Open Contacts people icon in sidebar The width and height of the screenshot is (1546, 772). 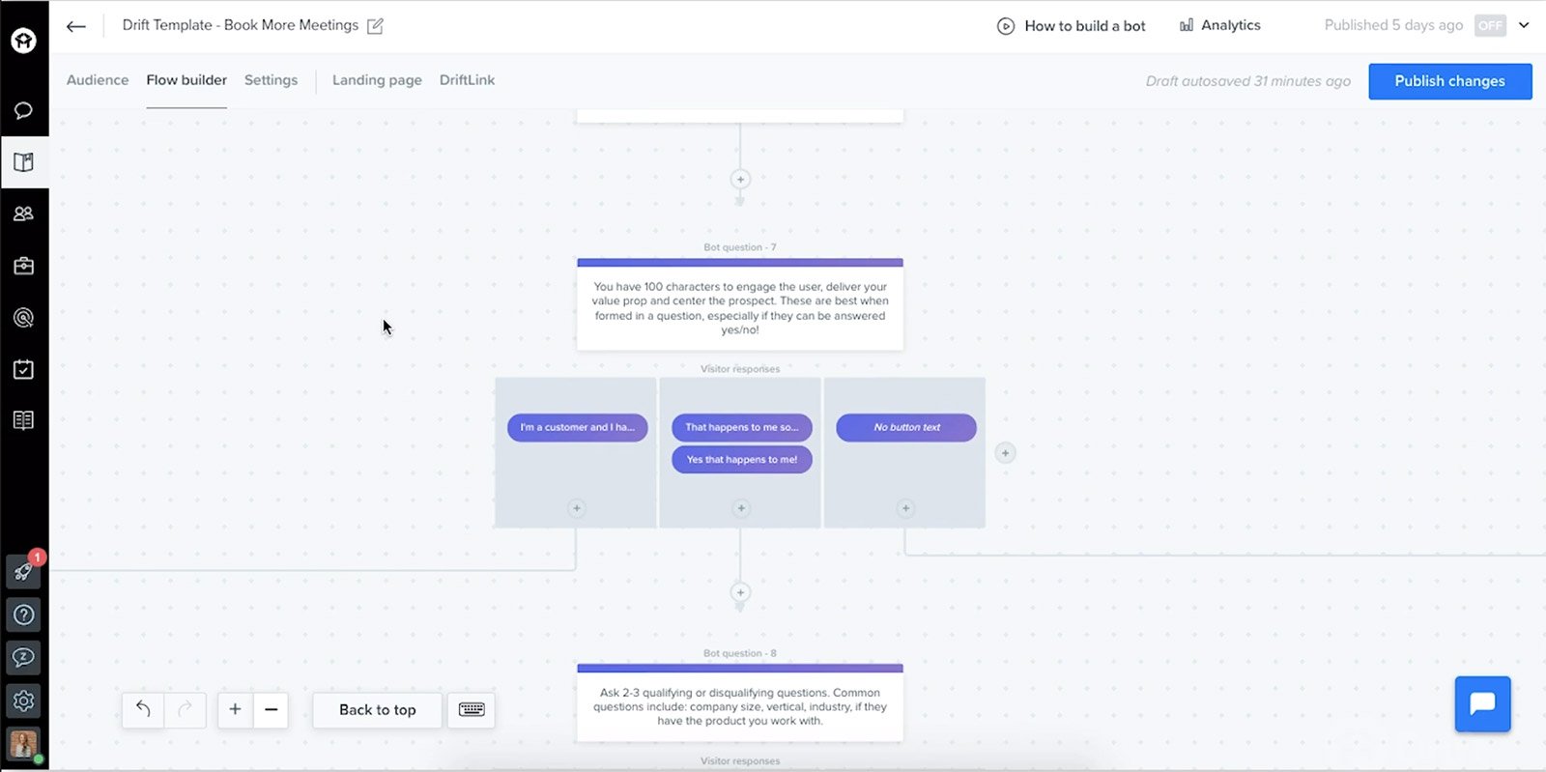(x=24, y=214)
